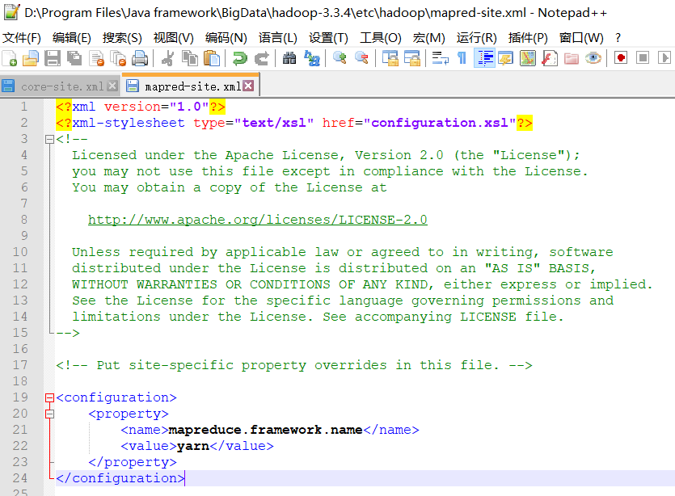This screenshot has height=496, width=675.
Task: Close the mapred-site.xml tab
Action: [248, 86]
